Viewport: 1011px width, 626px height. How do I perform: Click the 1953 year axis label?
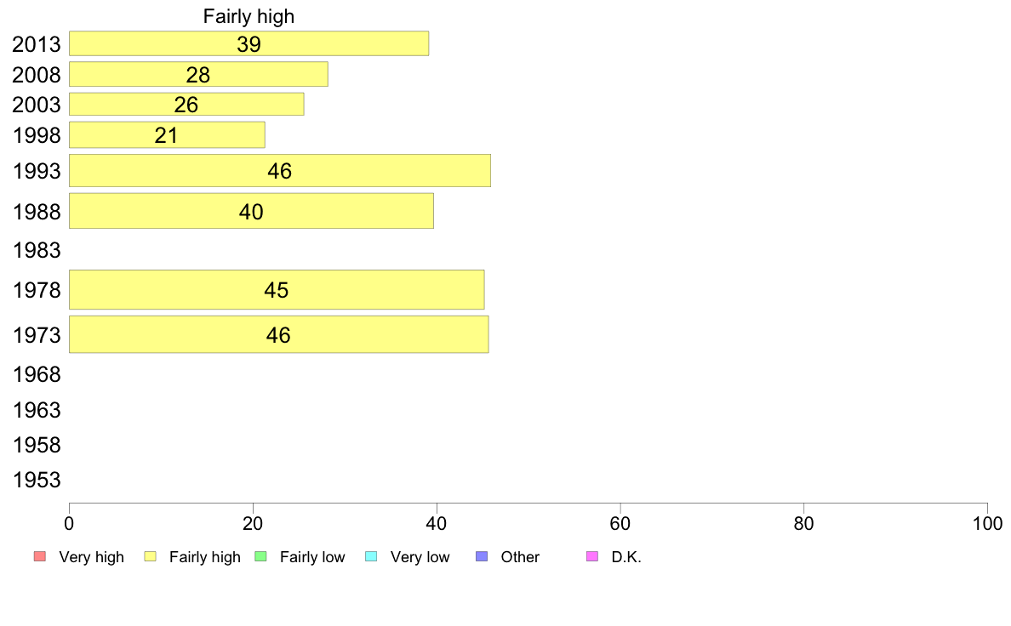tap(37, 480)
